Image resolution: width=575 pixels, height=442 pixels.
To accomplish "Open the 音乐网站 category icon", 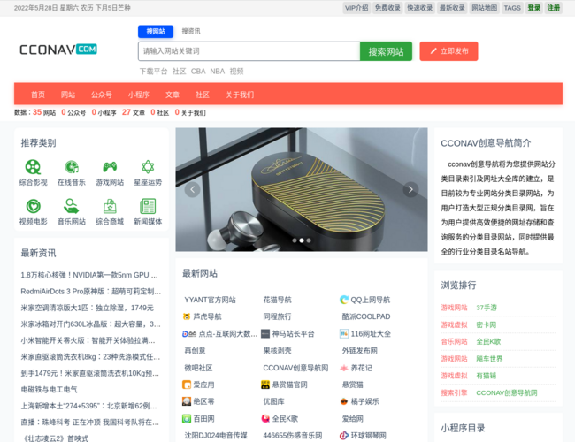I will (72, 206).
